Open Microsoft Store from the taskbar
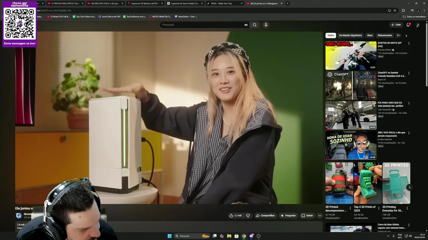This screenshot has height=240, width=428. click(236, 236)
